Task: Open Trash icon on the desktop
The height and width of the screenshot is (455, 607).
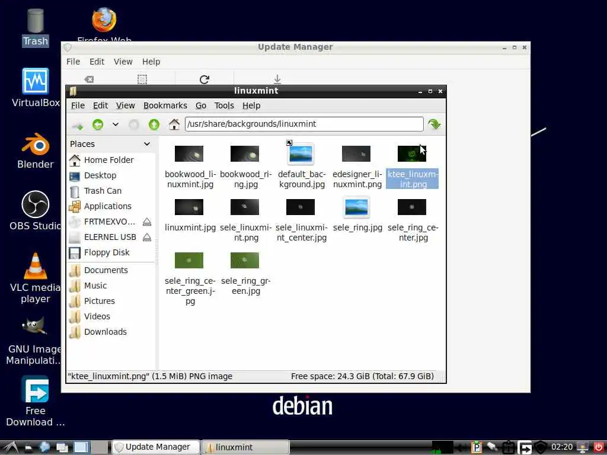Action: (x=35, y=27)
